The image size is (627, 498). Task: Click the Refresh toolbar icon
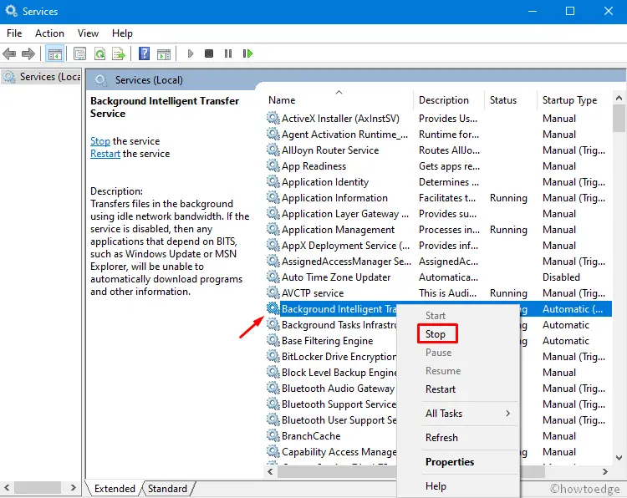(x=99, y=53)
